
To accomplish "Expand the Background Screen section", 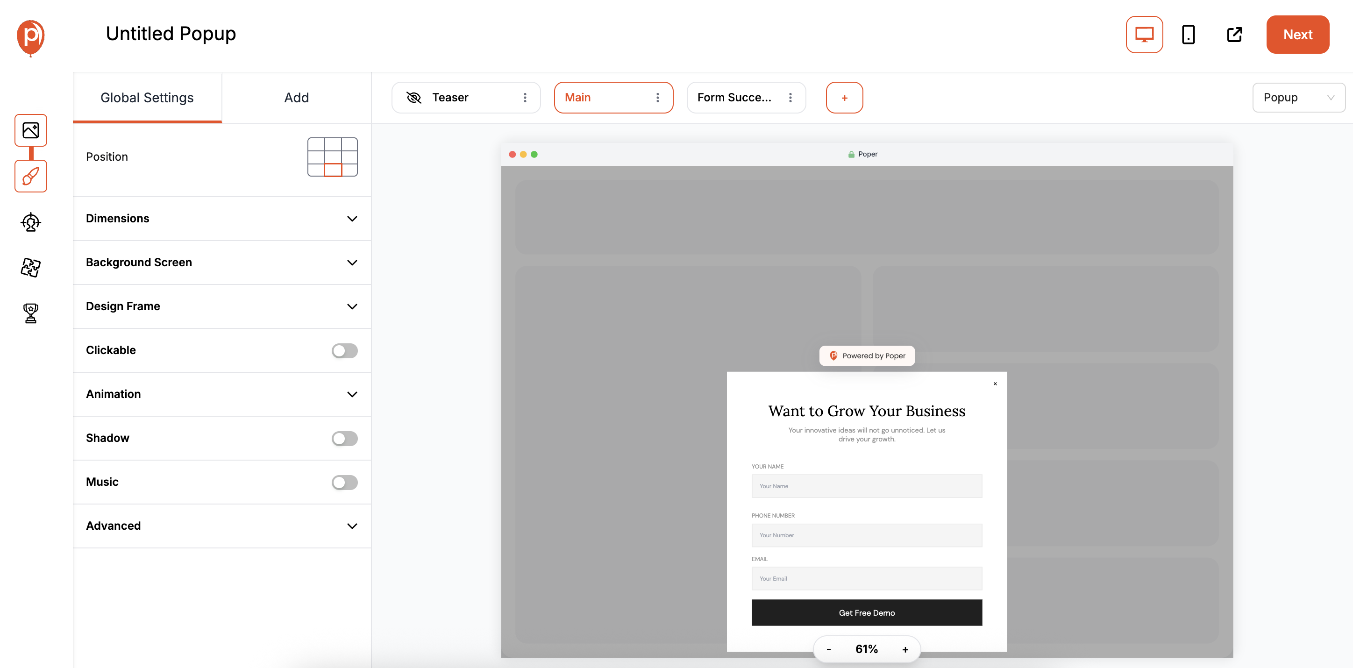I will [x=221, y=263].
